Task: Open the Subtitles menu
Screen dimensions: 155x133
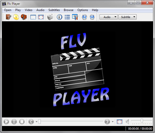Action: tap(54, 10)
